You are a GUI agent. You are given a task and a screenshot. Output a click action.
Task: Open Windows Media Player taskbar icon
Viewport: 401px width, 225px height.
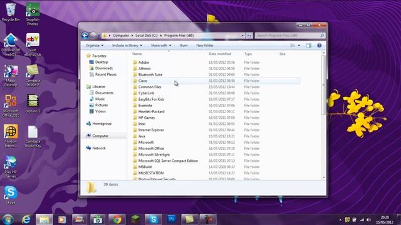(62, 219)
